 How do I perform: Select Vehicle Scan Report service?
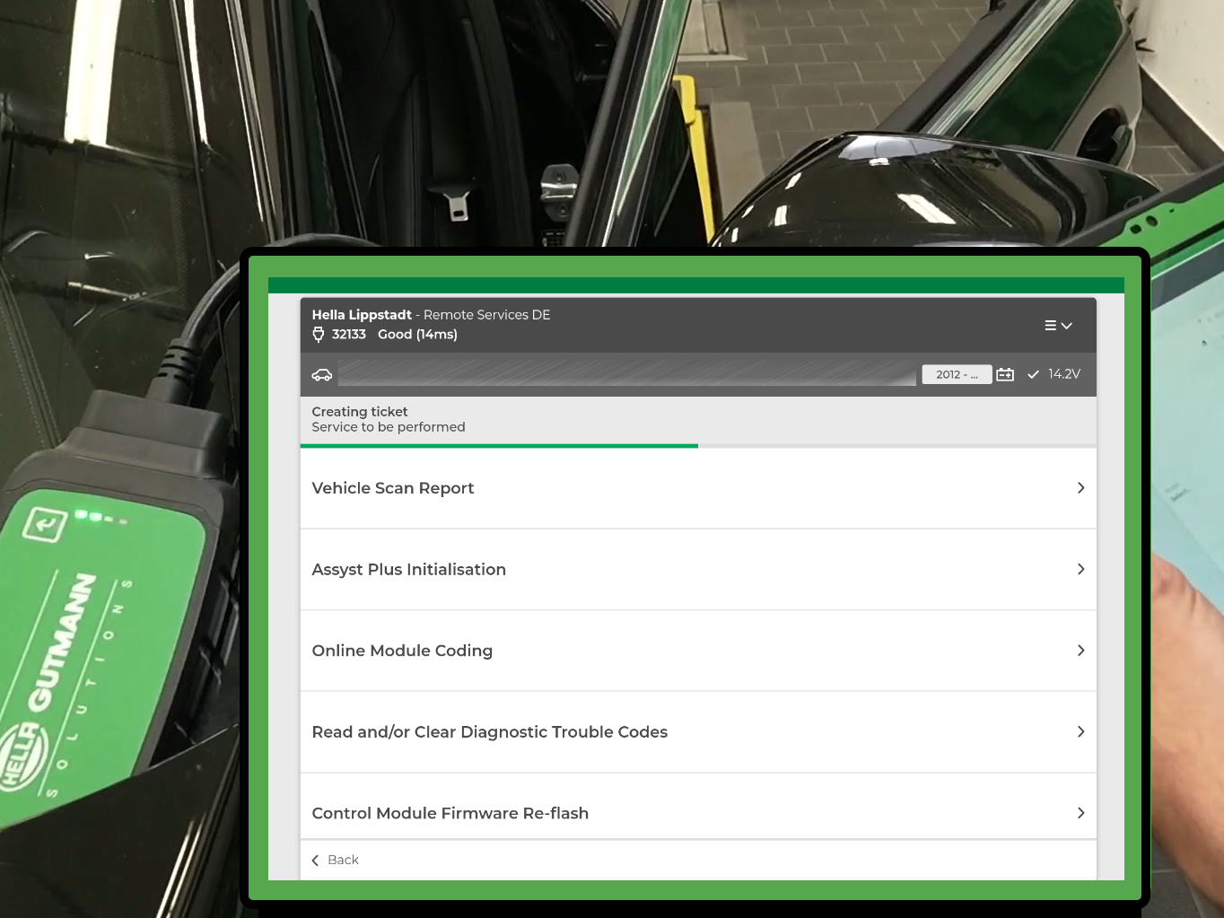(393, 488)
